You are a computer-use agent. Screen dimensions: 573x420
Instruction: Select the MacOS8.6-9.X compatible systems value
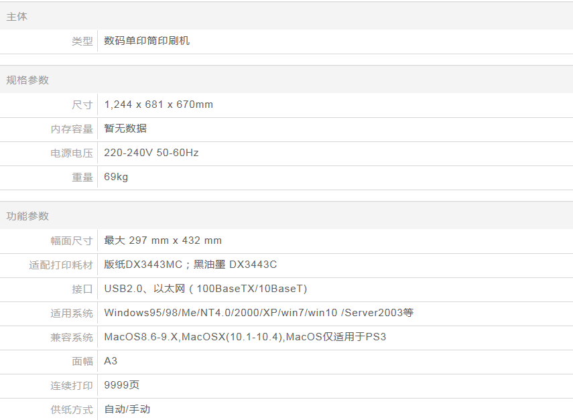(x=245, y=337)
